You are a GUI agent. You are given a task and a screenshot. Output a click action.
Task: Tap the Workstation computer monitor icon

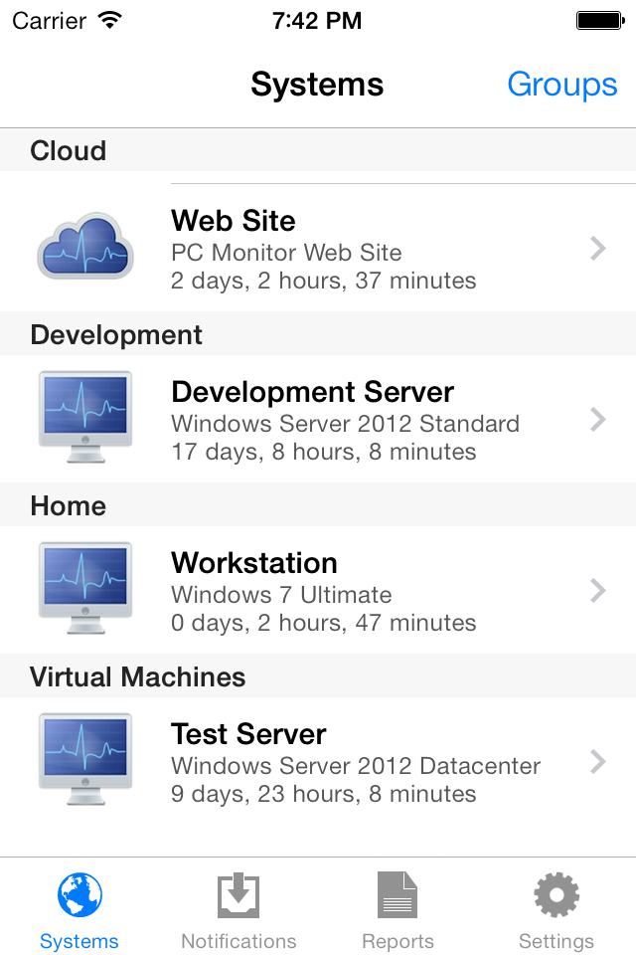[84, 588]
